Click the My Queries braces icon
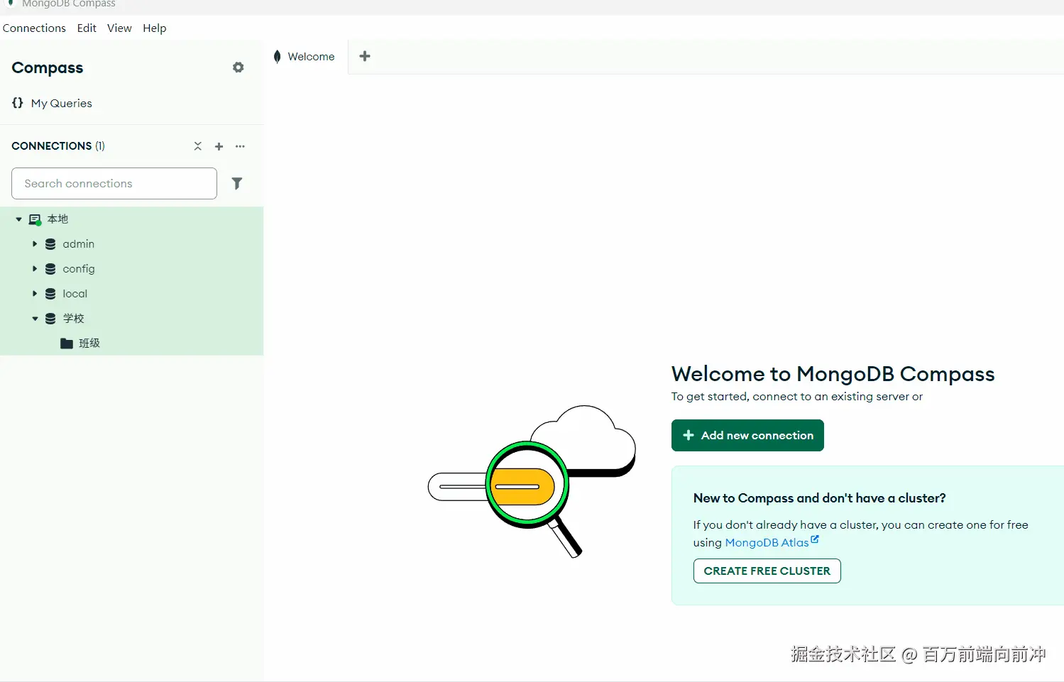The width and height of the screenshot is (1064, 682). tap(18, 103)
